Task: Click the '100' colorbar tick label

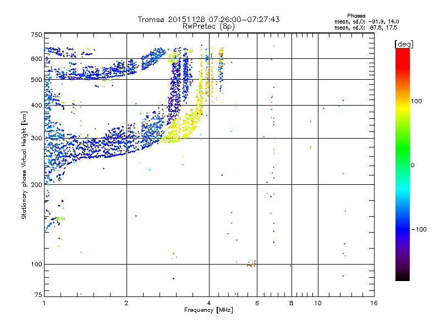Action: pyautogui.click(x=416, y=101)
